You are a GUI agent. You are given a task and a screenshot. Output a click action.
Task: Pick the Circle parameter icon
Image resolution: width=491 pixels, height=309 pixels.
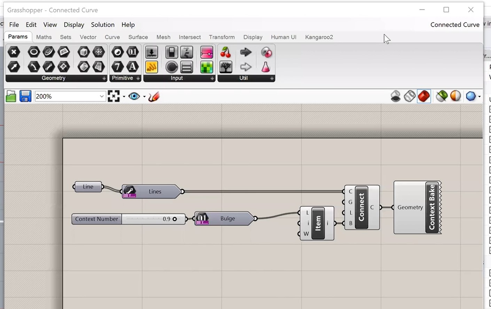coord(34,52)
